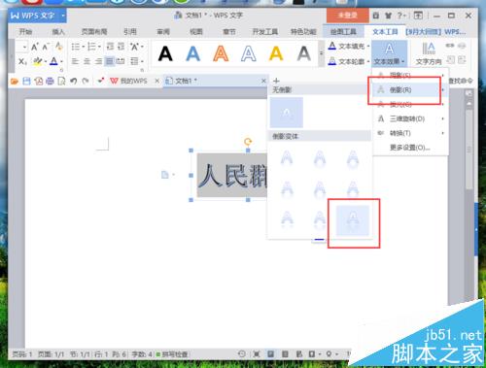This screenshot has height=368, width=486.
Task: Align text left
Action: [x=75, y=61]
